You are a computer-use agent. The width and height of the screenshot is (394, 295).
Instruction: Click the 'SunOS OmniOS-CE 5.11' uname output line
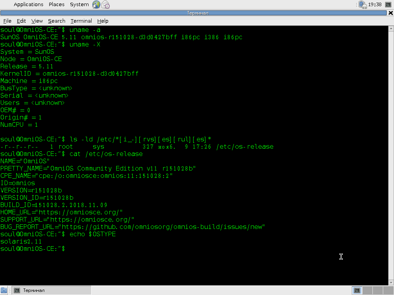click(121, 37)
